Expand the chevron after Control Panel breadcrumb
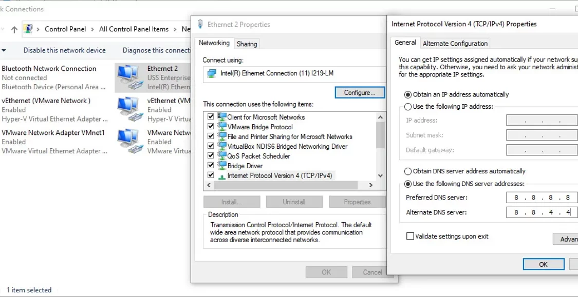 [92, 29]
